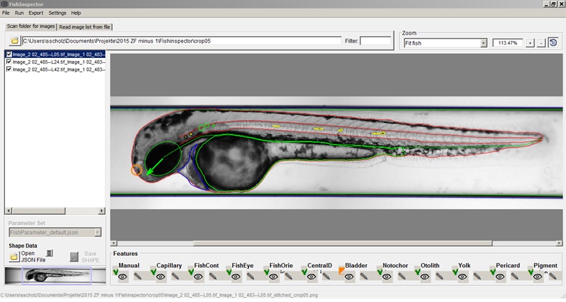Toggle Capillary feature visibility eye
Viewport: 566px width, 302px height.
(161, 277)
